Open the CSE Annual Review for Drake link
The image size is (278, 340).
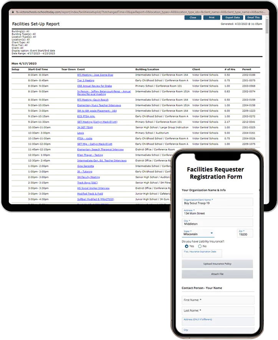94,86
